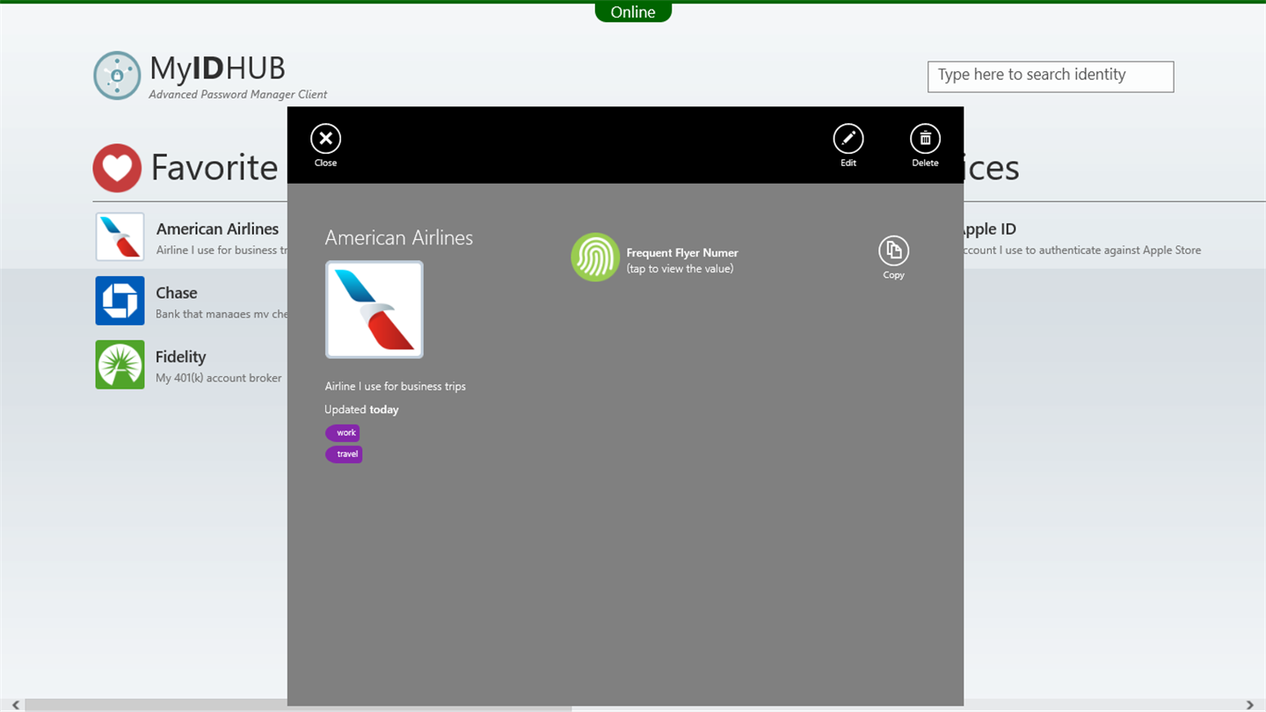Image resolution: width=1266 pixels, height=712 pixels.
Task: Open the Fidelity entry icon
Action: (120, 365)
